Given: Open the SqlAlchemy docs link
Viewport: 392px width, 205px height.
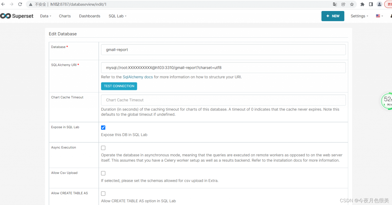Looking at the screenshot, I should pyautogui.click(x=138, y=77).
